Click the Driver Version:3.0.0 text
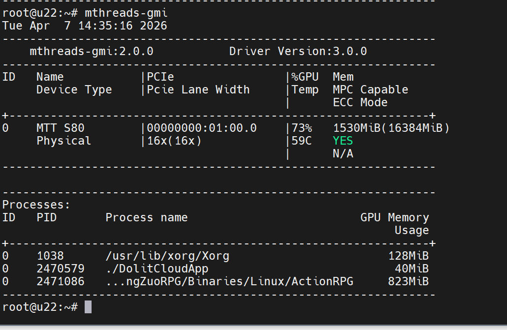This screenshot has height=330, width=507. pos(298,51)
